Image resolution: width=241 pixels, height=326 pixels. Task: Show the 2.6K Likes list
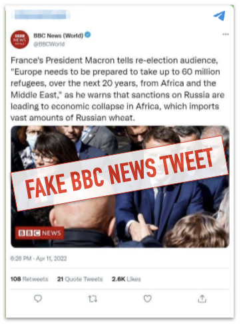pyautogui.click(x=126, y=279)
